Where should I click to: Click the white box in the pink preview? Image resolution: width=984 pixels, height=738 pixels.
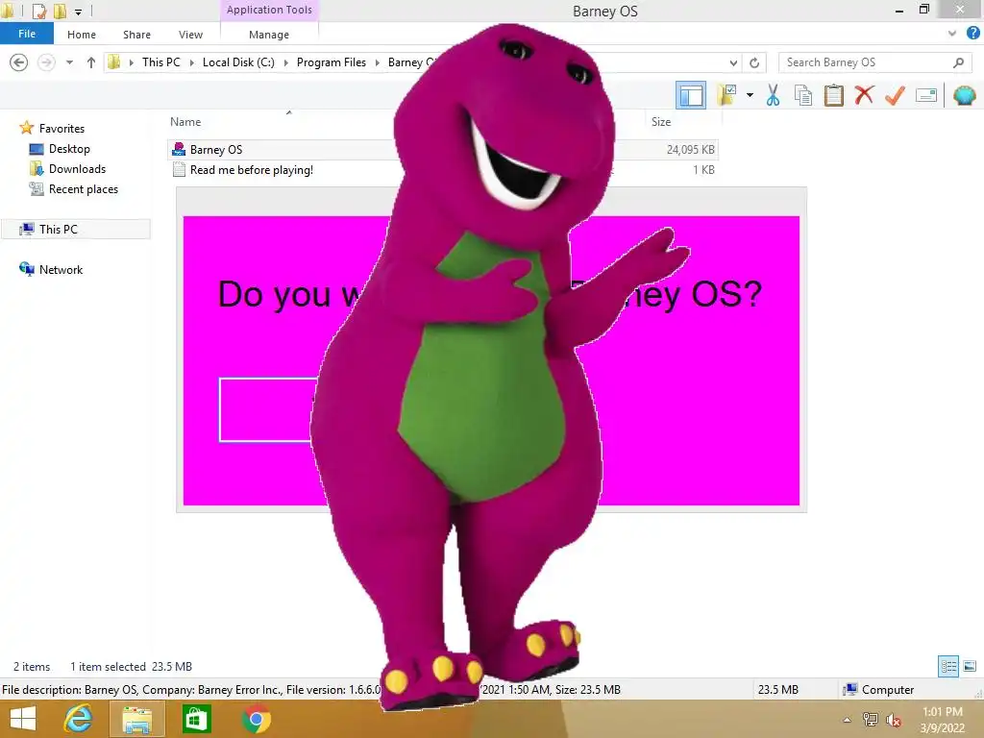tap(267, 409)
